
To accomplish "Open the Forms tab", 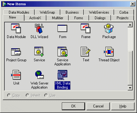I will tap(79, 18).
